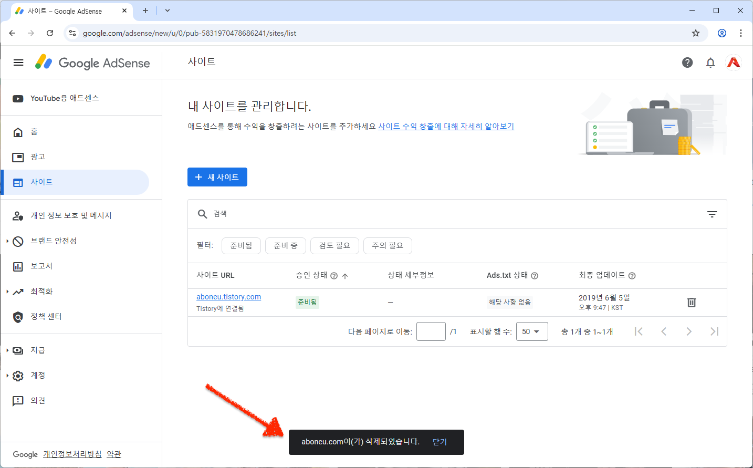This screenshot has width=753, height=468.
Task: Go to the next page
Action: click(x=689, y=331)
